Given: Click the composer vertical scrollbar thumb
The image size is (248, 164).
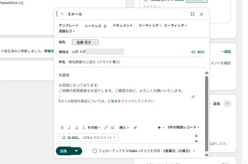Looking at the screenshot, I should tap(206, 114).
